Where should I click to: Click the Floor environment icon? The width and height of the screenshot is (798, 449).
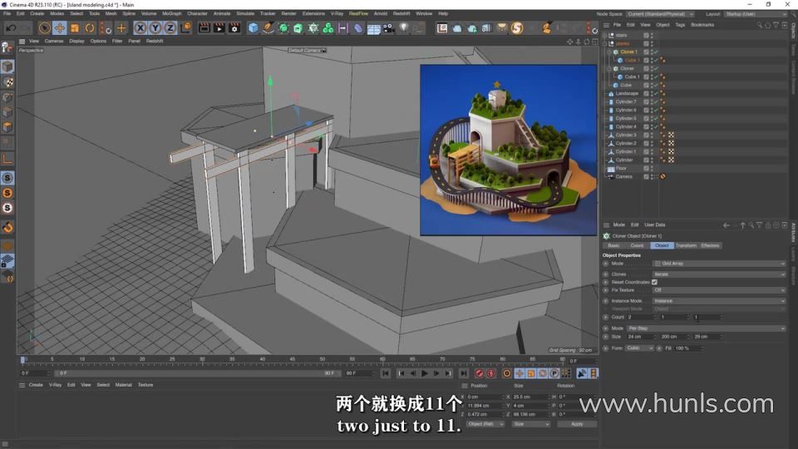(x=373, y=28)
